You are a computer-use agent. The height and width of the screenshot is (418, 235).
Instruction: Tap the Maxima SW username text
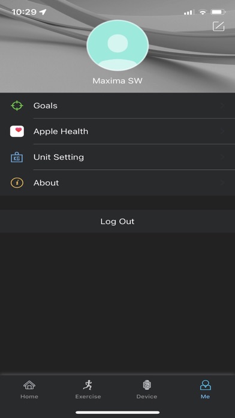(x=117, y=80)
